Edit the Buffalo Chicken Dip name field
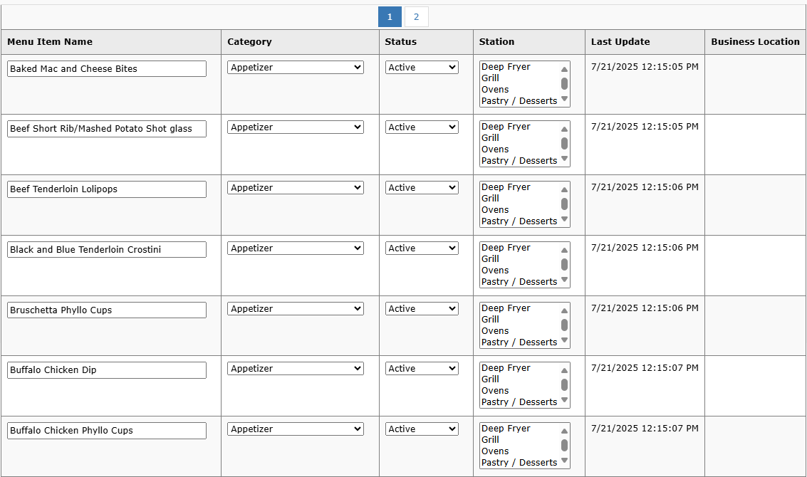Screen dimensions: 807x477 [107, 370]
